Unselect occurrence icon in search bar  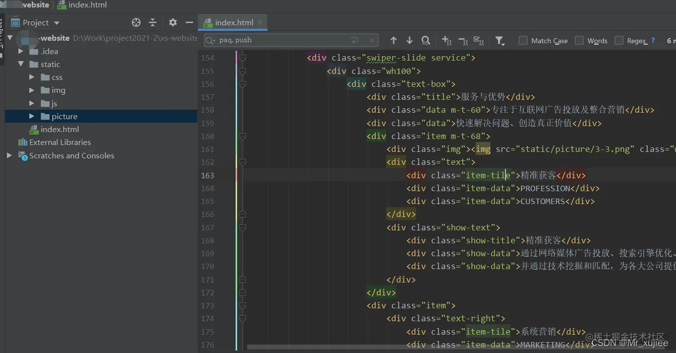[463, 40]
